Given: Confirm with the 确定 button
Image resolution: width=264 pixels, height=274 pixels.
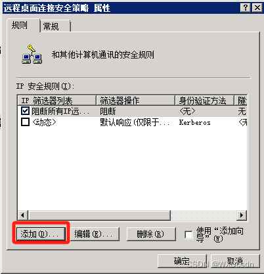Looking at the screenshot, I should 182,261.
